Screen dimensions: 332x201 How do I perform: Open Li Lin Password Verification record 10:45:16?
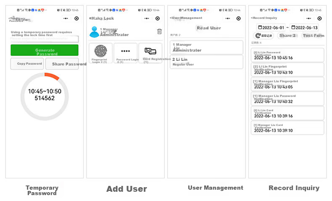click(x=287, y=55)
